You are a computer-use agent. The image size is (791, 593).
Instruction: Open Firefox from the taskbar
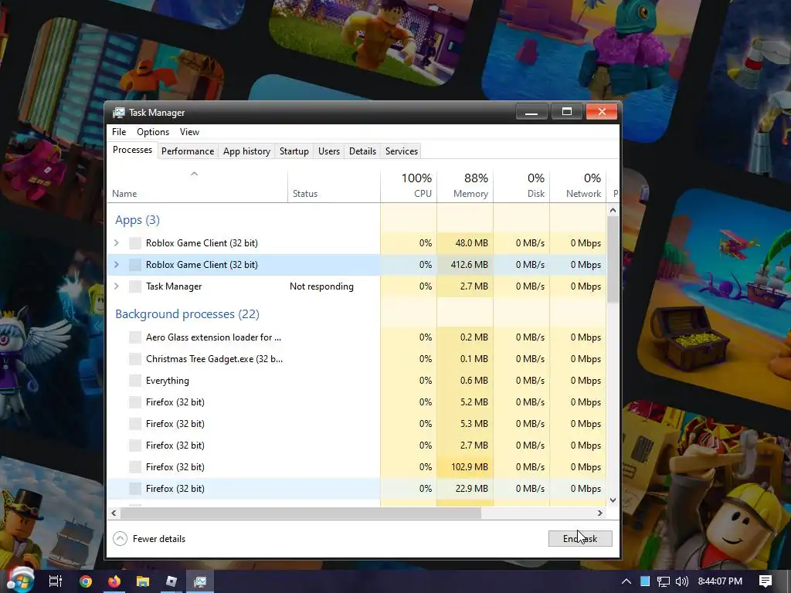(x=114, y=581)
